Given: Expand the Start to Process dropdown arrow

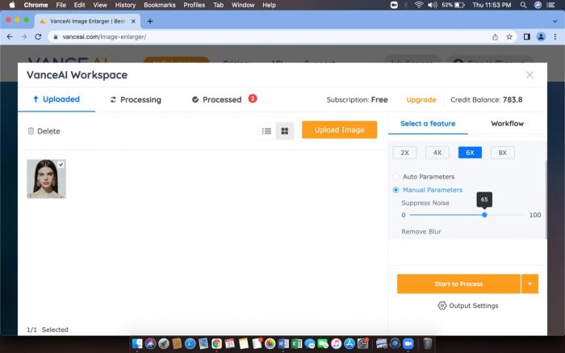Looking at the screenshot, I should [529, 284].
